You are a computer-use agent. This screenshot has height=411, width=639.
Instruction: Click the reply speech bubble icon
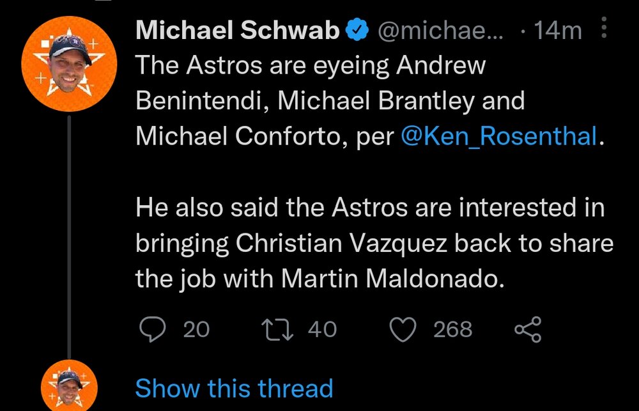point(152,329)
